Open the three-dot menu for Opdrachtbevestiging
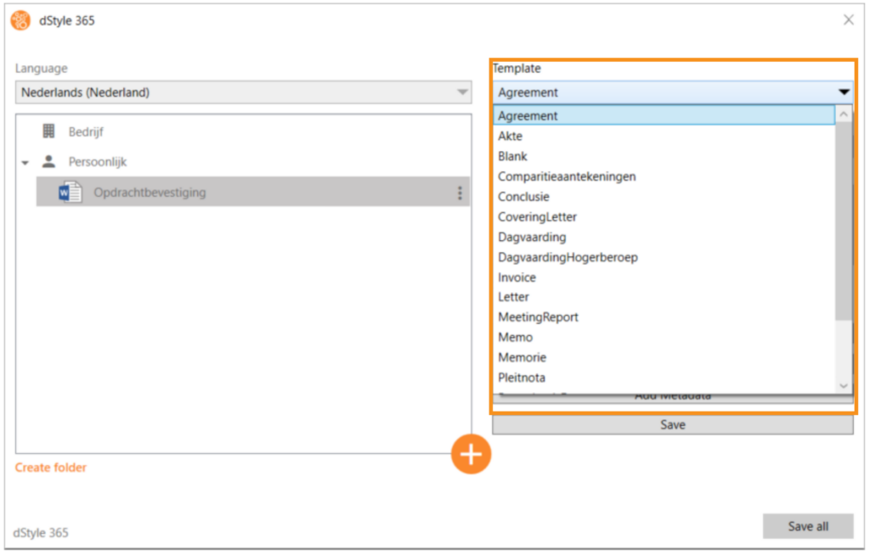Viewport: 870px width, 555px height. point(460,193)
